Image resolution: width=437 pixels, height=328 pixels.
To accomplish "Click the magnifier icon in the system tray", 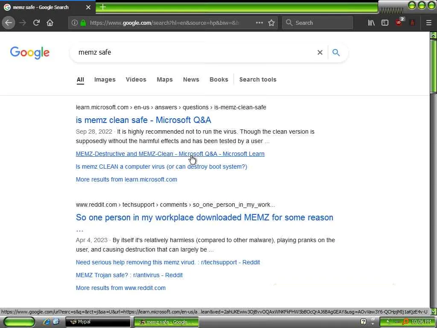I will pos(406,322).
